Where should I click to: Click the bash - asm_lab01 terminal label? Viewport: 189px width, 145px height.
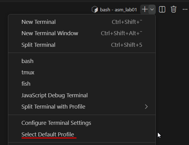click(118, 10)
